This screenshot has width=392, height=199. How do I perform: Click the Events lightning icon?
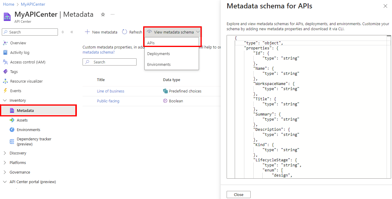click(x=5, y=91)
